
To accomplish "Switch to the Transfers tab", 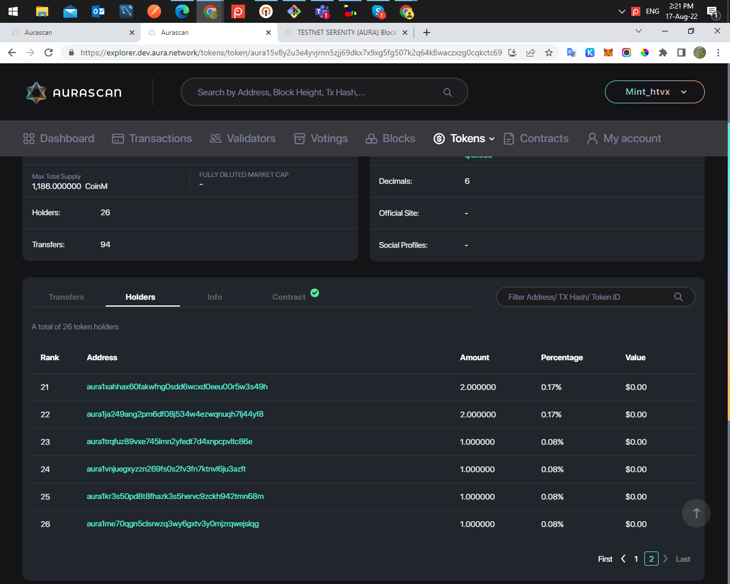I will 66,297.
